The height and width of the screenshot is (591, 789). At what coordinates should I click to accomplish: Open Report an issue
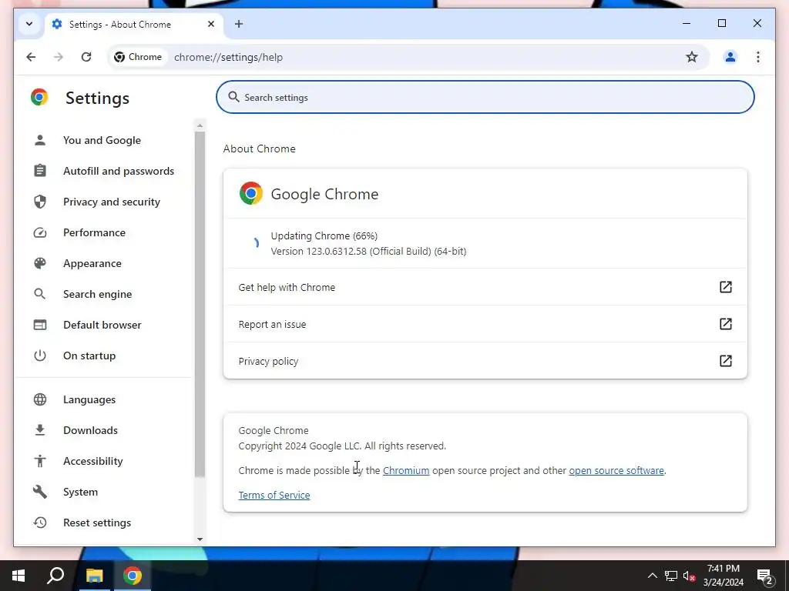pyautogui.click(x=485, y=324)
